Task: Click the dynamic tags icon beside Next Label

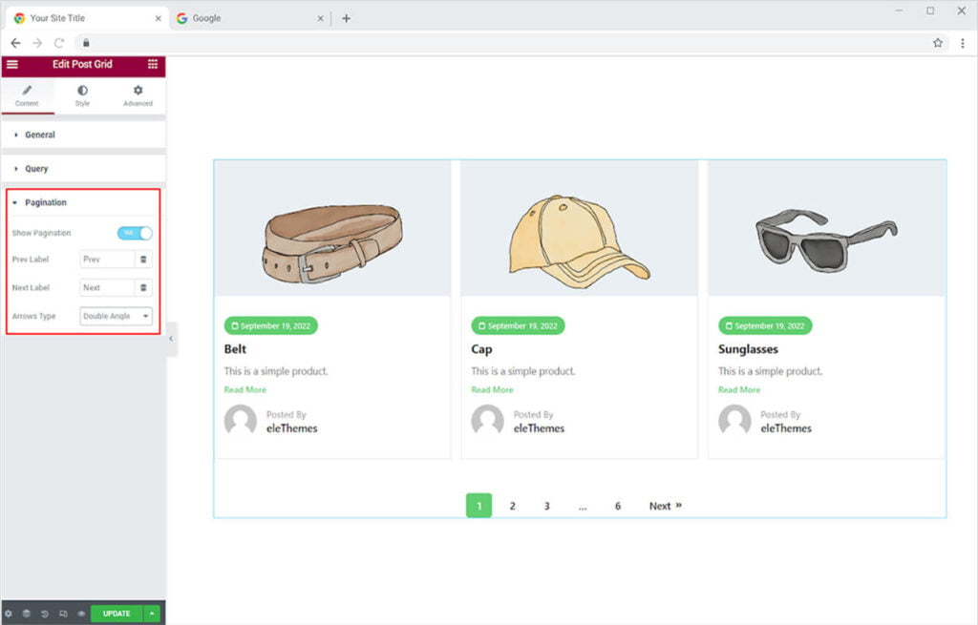Action: [x=143, y=287]
